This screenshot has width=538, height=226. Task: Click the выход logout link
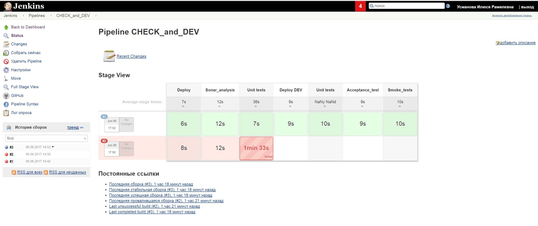coord(527,7)
